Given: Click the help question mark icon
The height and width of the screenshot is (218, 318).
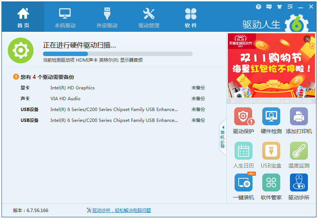Looking at the screenshot, I should [259, 7].
